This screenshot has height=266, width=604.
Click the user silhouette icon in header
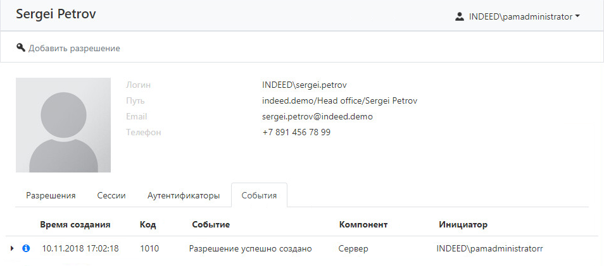(x=460, y=17)
